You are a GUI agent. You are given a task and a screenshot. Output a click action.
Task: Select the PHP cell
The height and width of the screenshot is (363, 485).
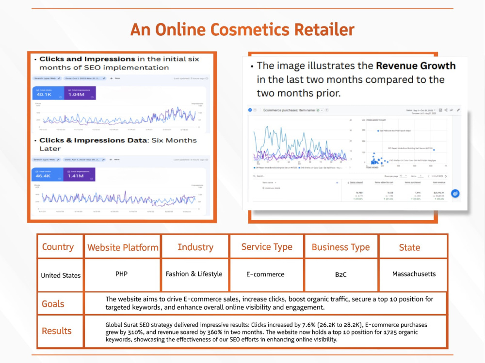[122, 274]
